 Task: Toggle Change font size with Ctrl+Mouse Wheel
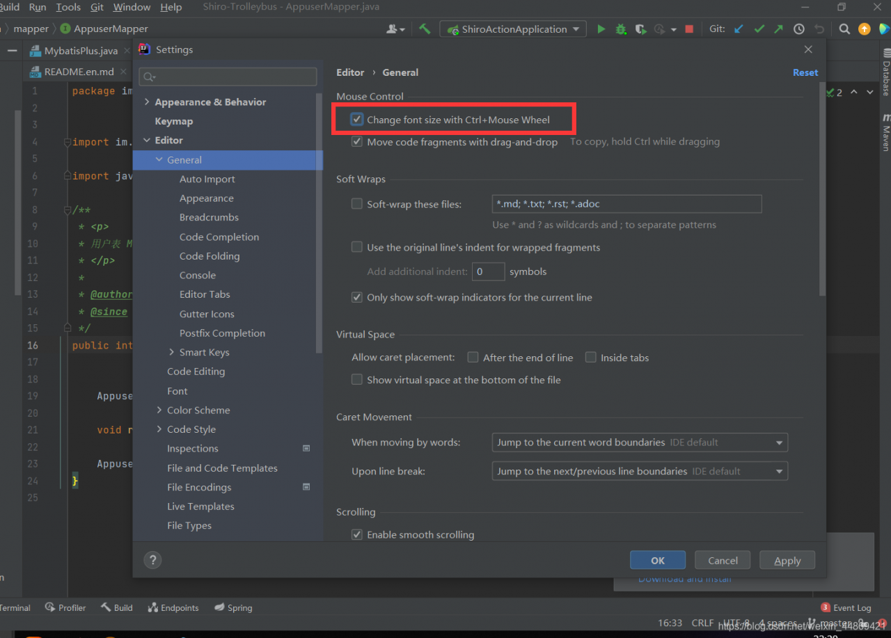[357, 120]
